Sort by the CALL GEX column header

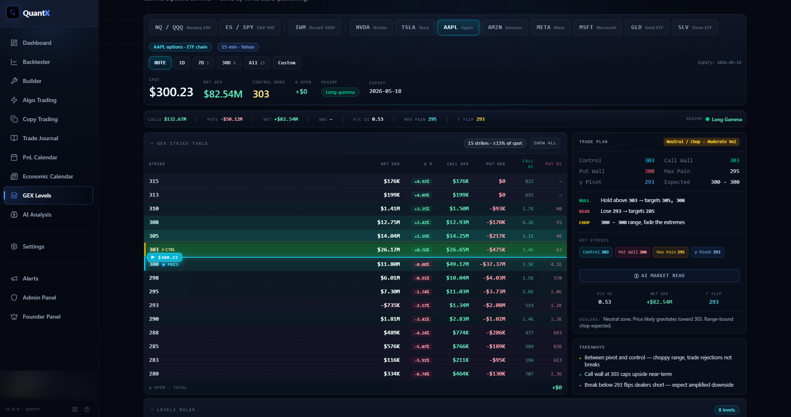click(x=458, y=164)
